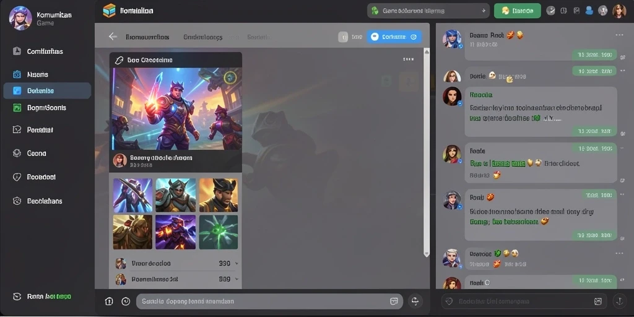Screen dimensions: 634x317
Task: Click the home icon in bottom bar
Action: 109,302
